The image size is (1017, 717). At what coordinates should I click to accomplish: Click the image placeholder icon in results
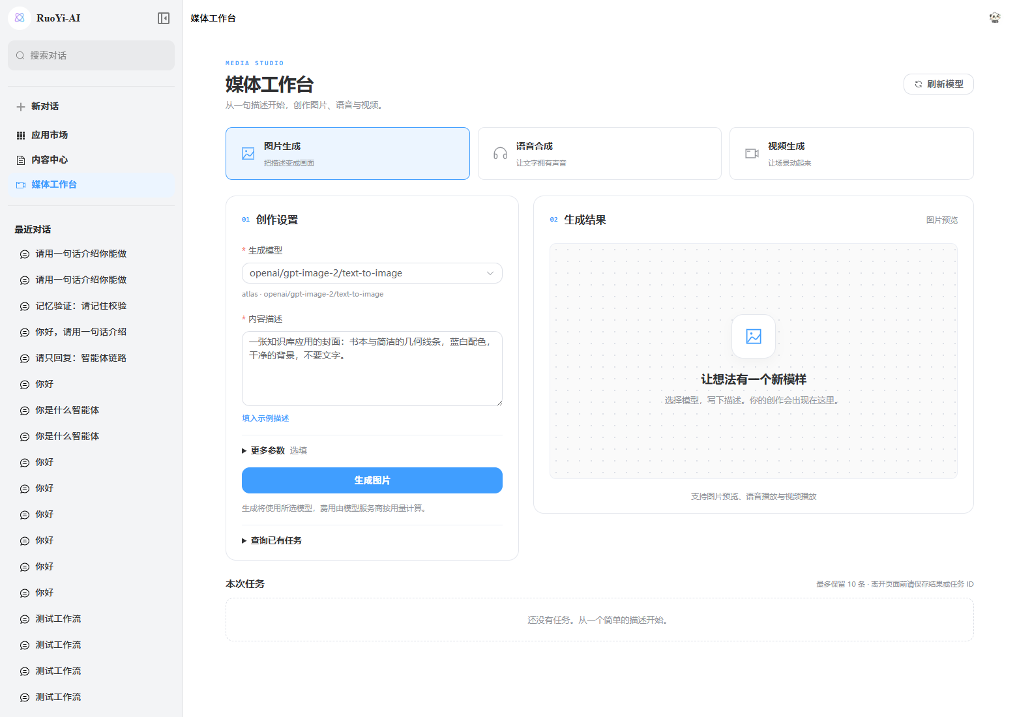[754, 336]
